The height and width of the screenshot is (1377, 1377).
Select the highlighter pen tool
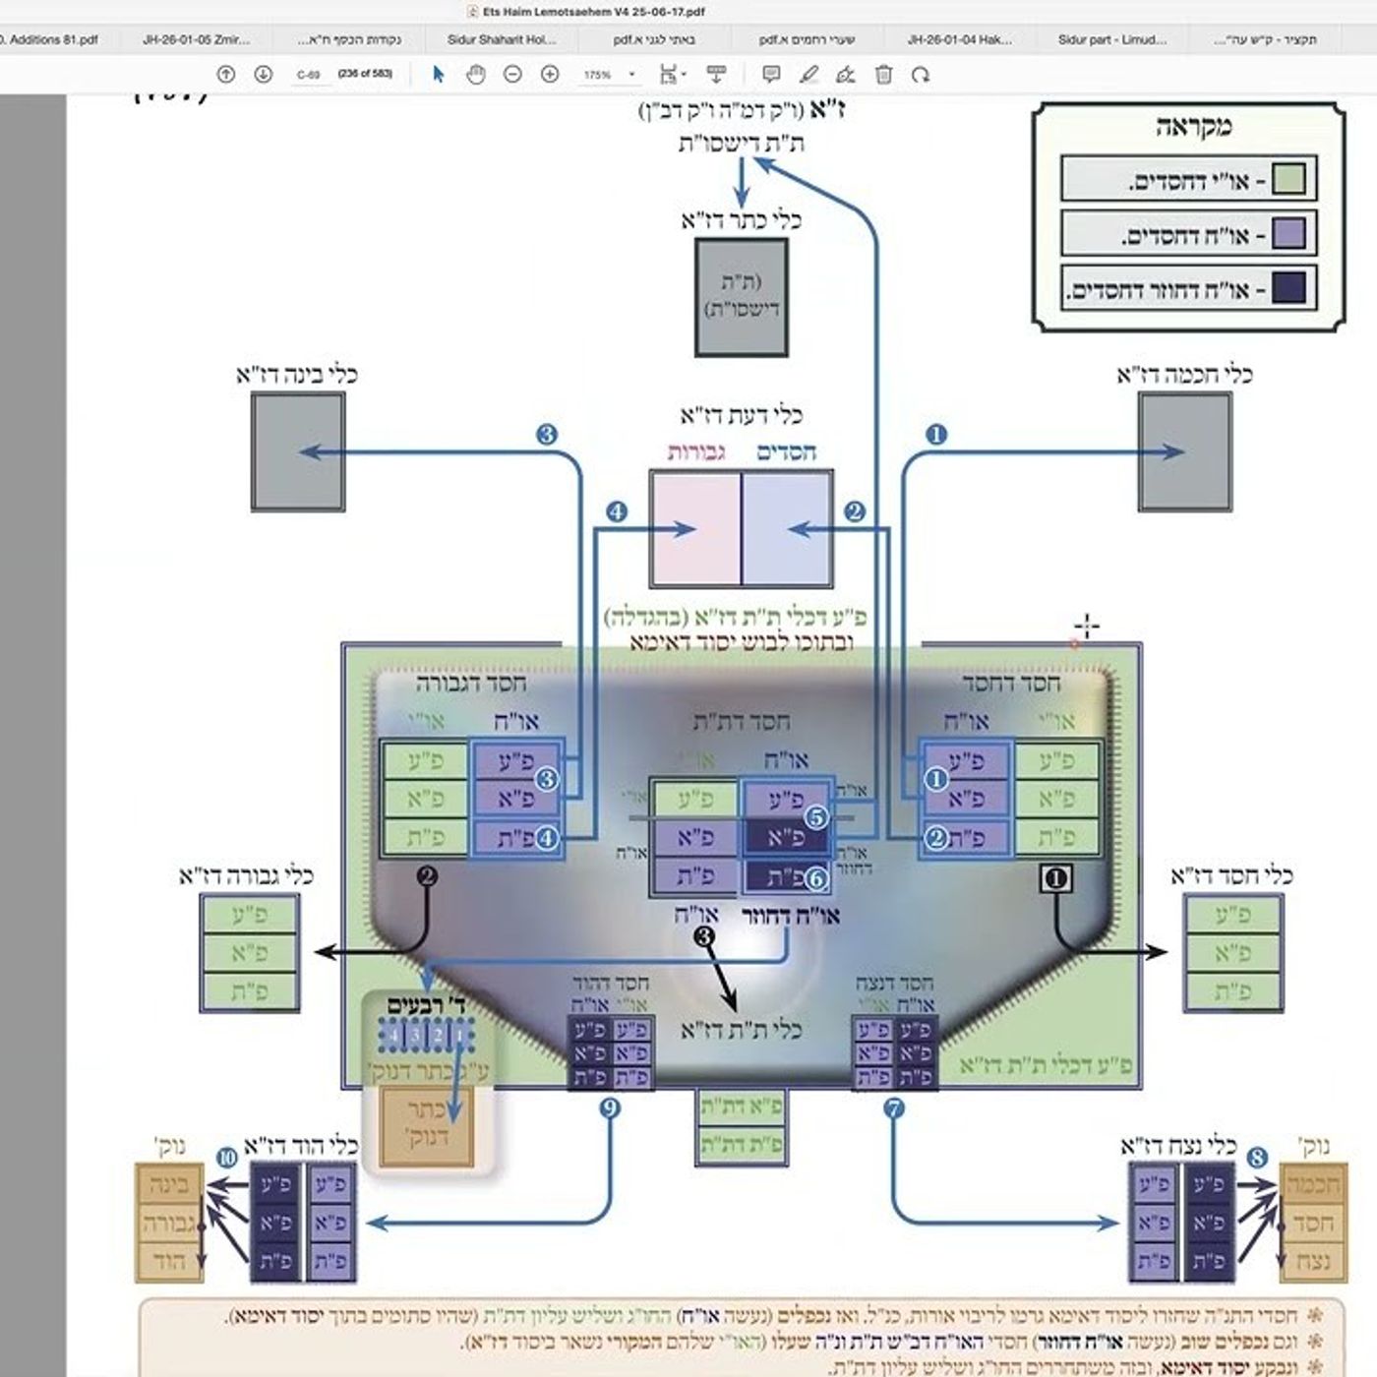[x=808, y=75]
